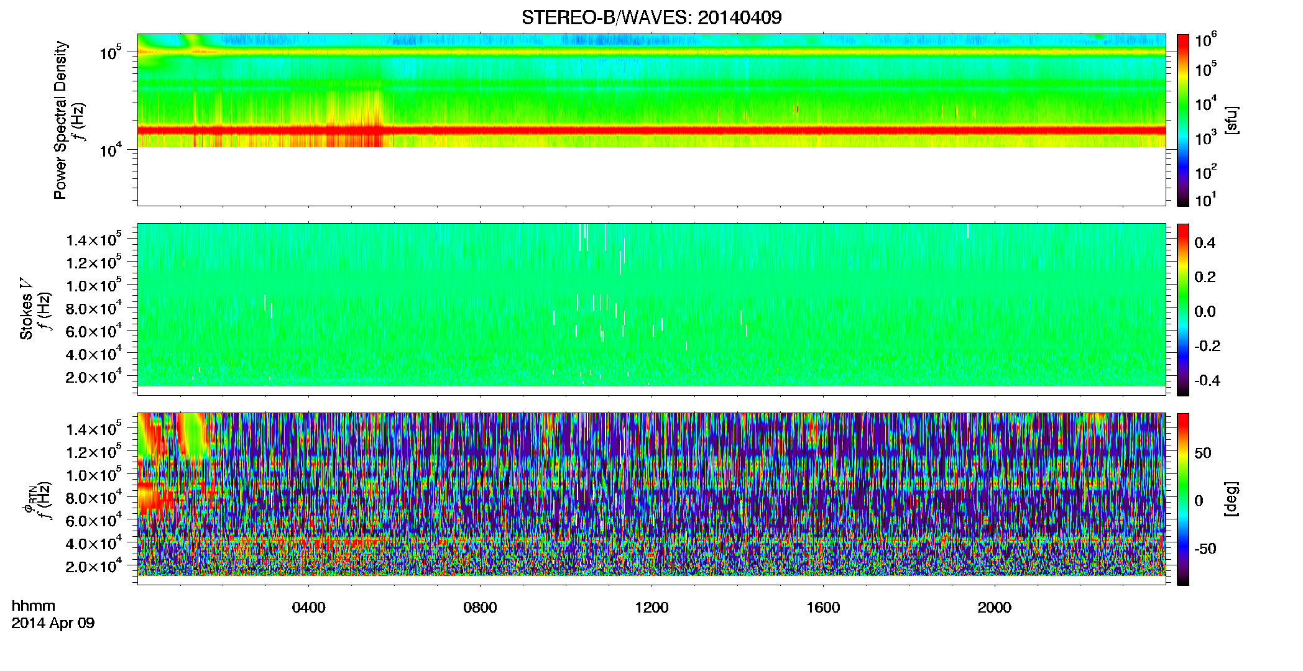
Task: Click the Stokes V axis label
Action: coord(26,309)
